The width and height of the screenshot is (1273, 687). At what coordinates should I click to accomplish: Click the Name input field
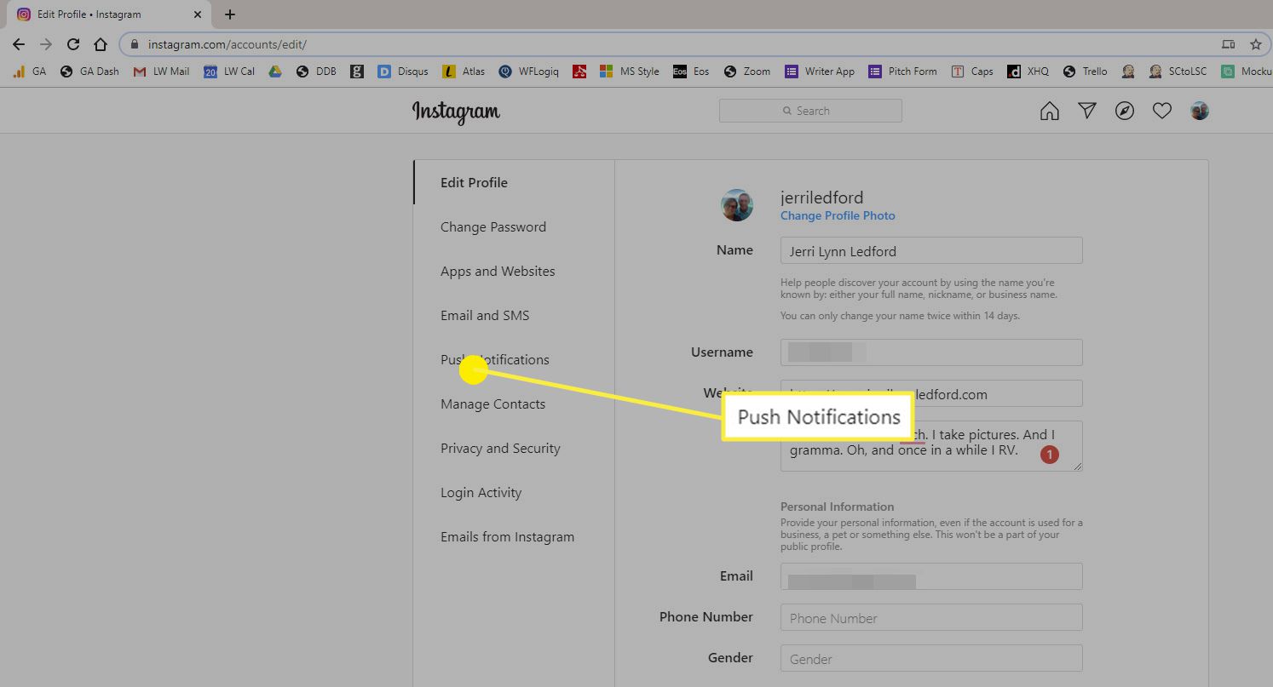pos(931,250)
